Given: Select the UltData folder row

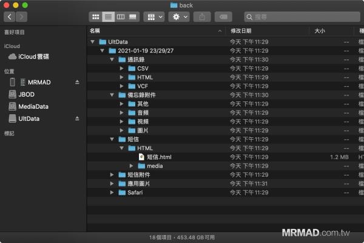Looking at the screenshot, I should (x=226, y=42).
